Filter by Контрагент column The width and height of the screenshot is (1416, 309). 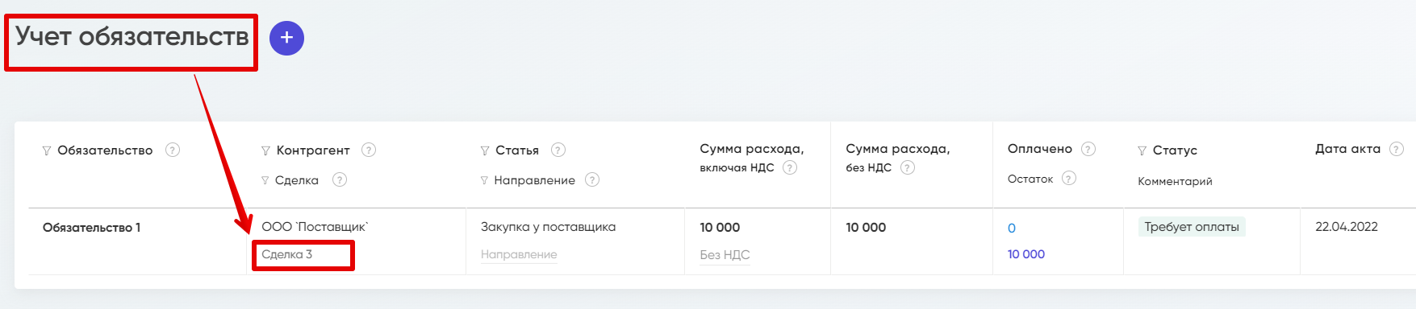click(265, 150)
